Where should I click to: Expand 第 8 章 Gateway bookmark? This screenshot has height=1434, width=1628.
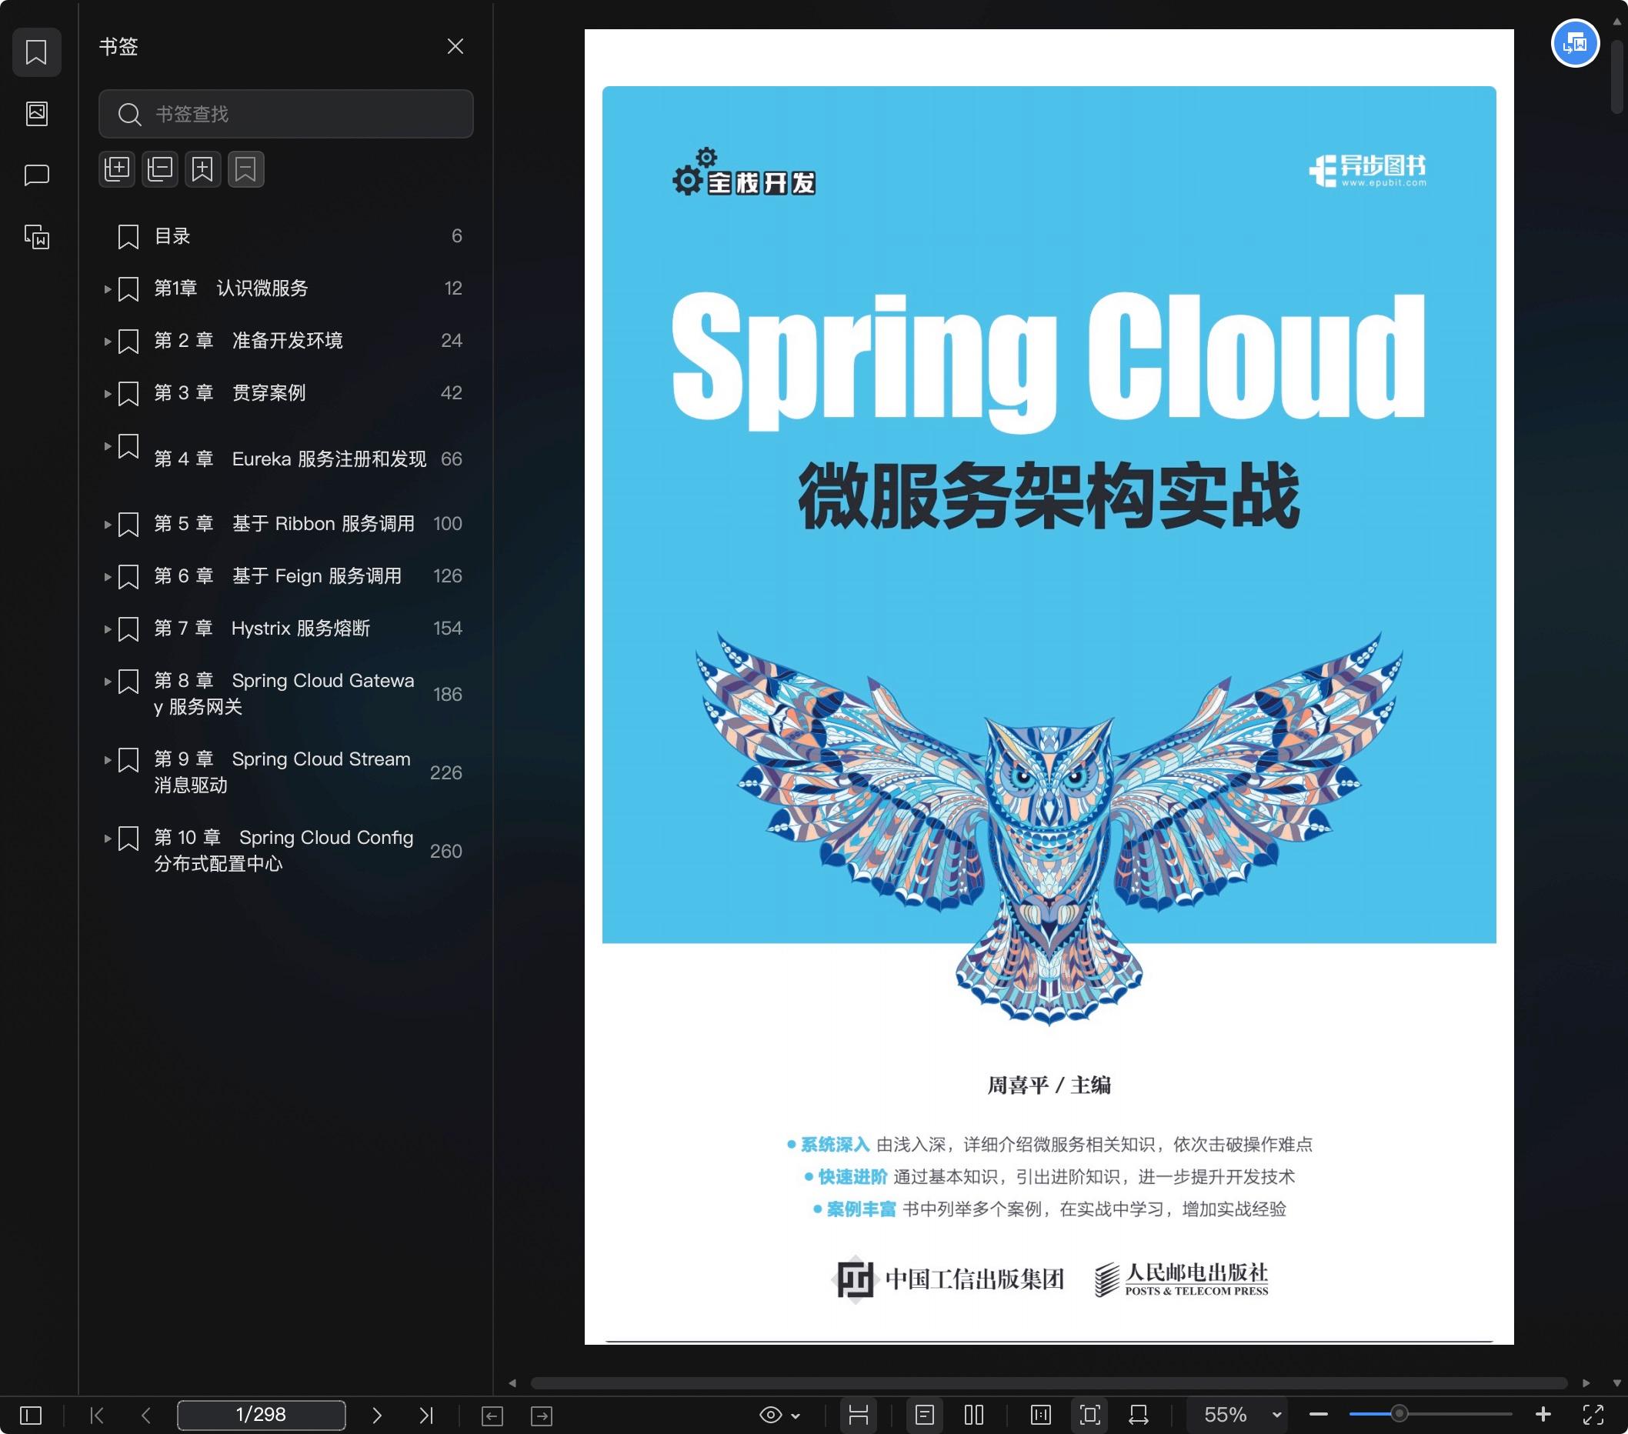coord(107,682)
